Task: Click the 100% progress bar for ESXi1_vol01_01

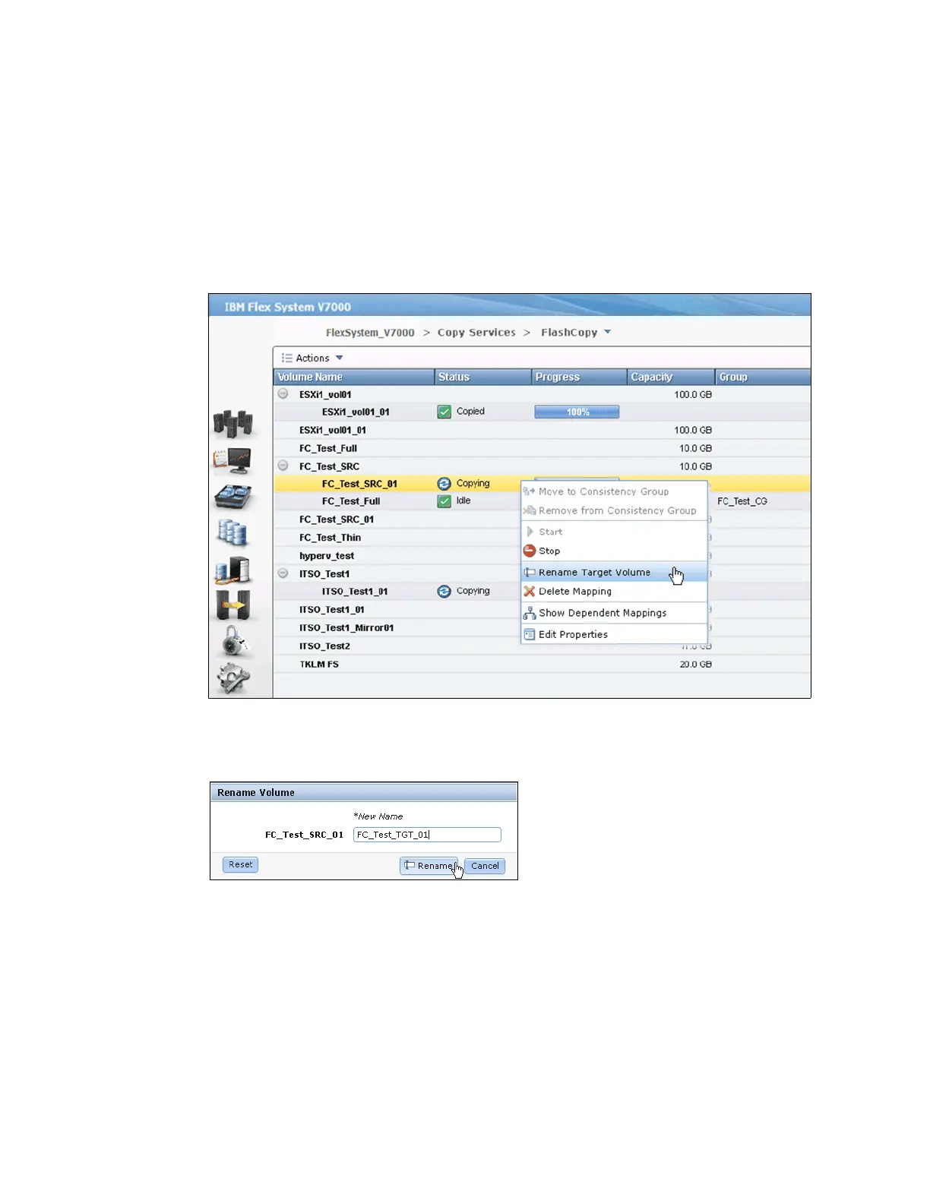Action: (x=577, y=412)
